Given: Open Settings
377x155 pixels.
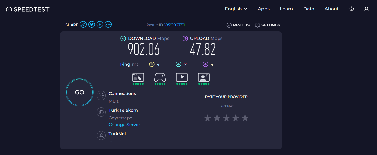Looking at the screenshot, I should point(267,25).
